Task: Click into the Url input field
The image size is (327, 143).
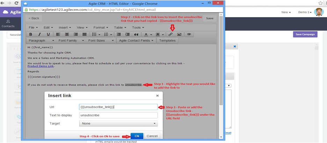Action: coord(118,107)
